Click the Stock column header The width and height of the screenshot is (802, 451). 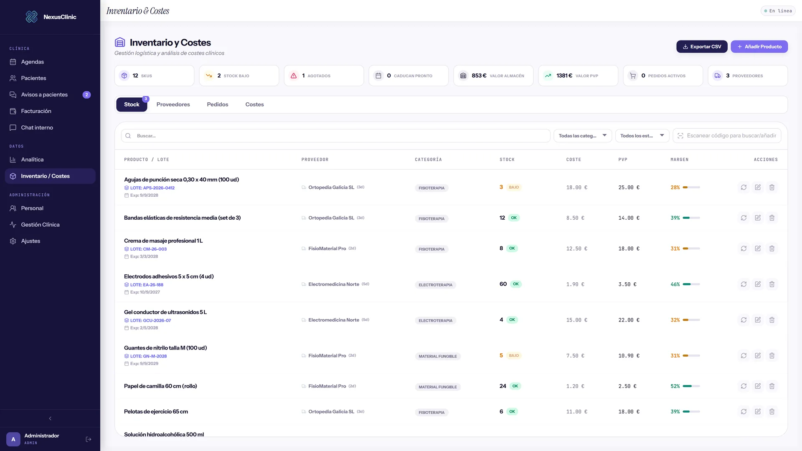(507, 160)
